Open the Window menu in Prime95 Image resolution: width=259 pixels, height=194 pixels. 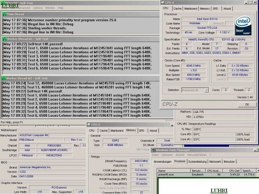pos(50,8)
